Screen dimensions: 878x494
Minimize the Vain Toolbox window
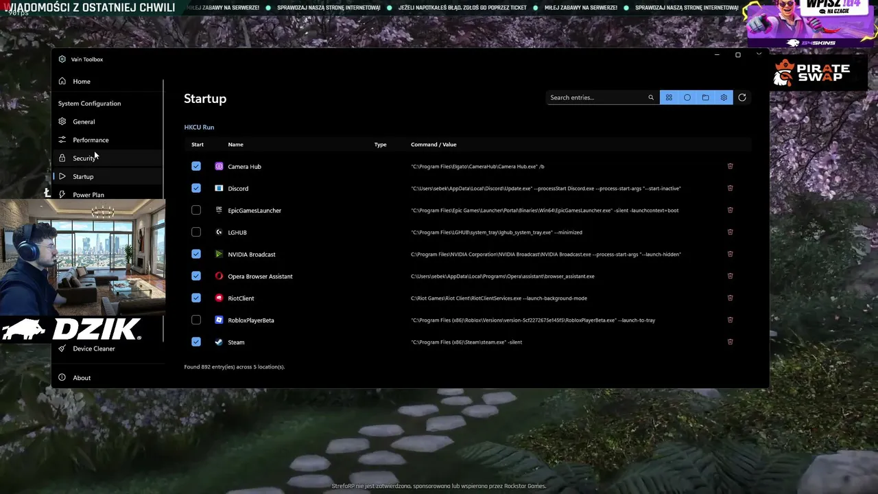[717, 55]
